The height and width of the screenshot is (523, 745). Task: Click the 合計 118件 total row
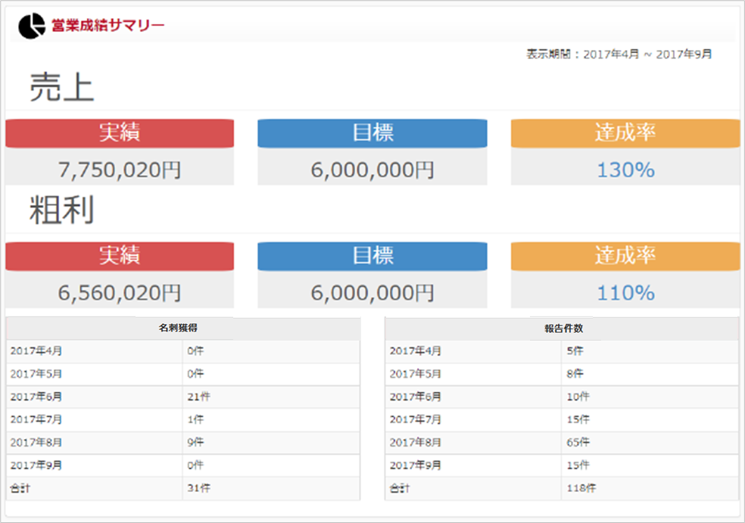click(x=562, y=488)
